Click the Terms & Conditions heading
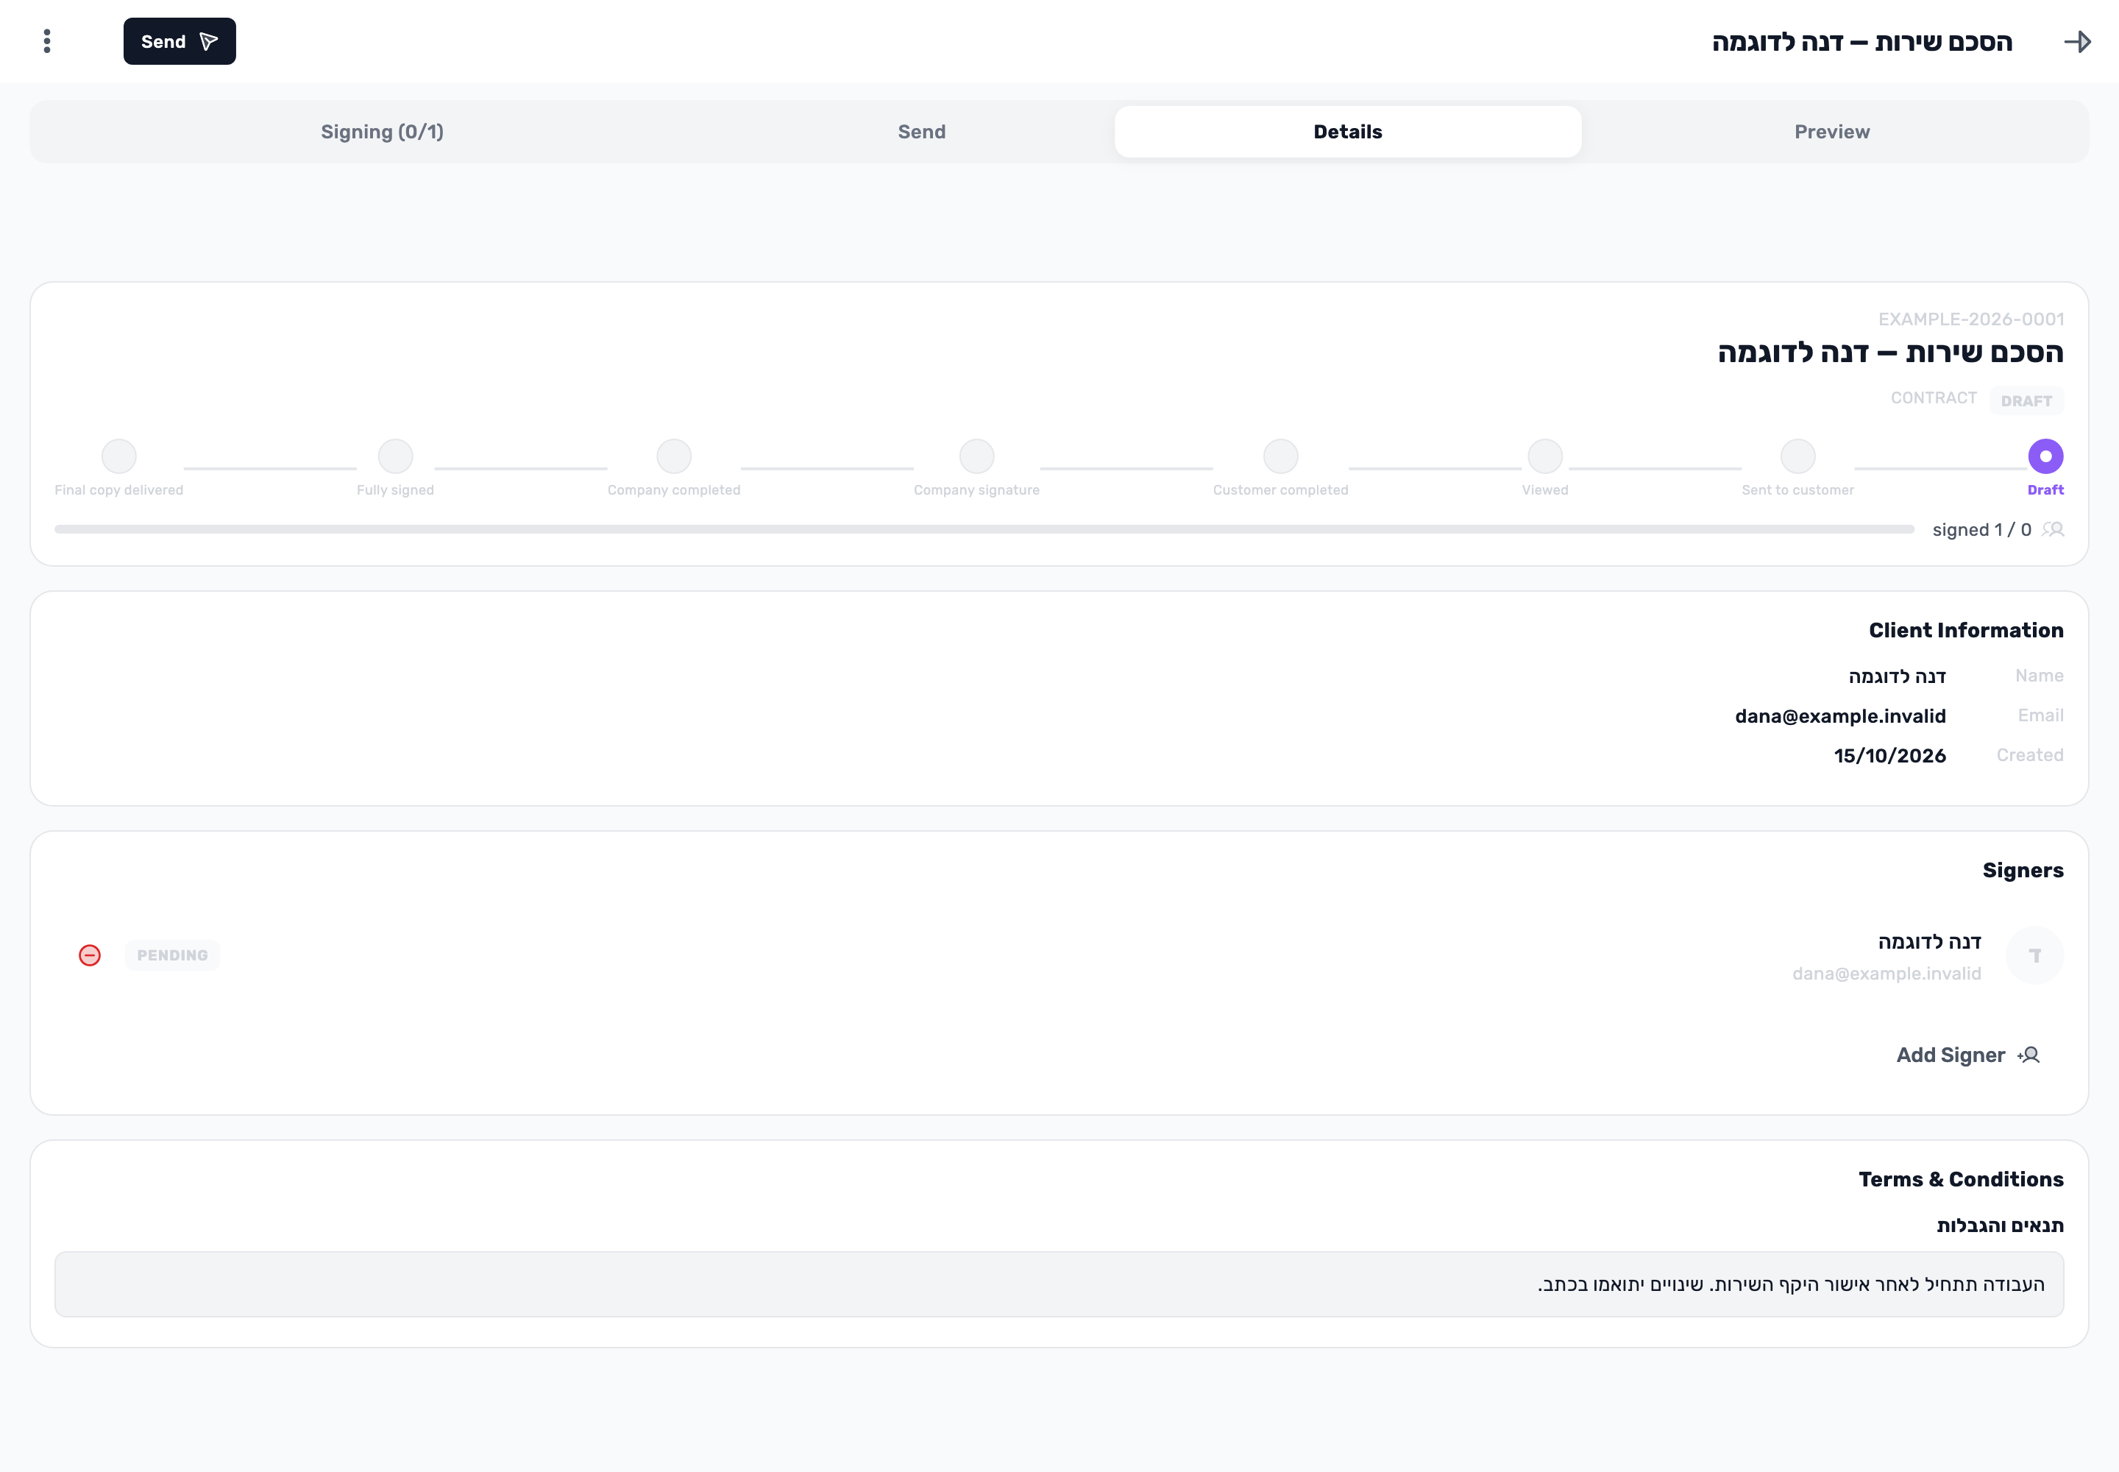The width and height of the screenshot is (2119, 1472). tap(1960, 1179)
